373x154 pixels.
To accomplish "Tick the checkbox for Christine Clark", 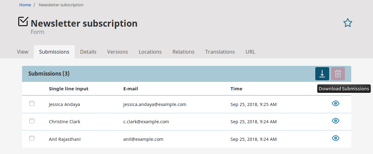I will pos(32,121).
